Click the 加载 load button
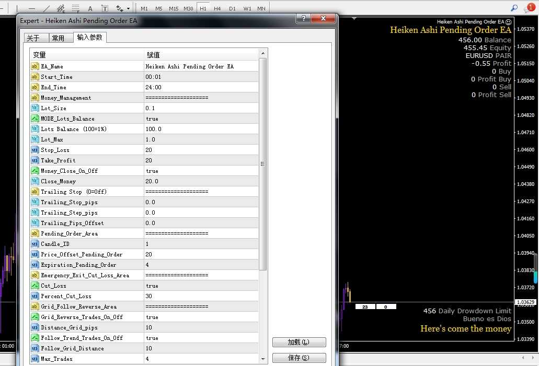The image size is (539, 366). (299, 342)
